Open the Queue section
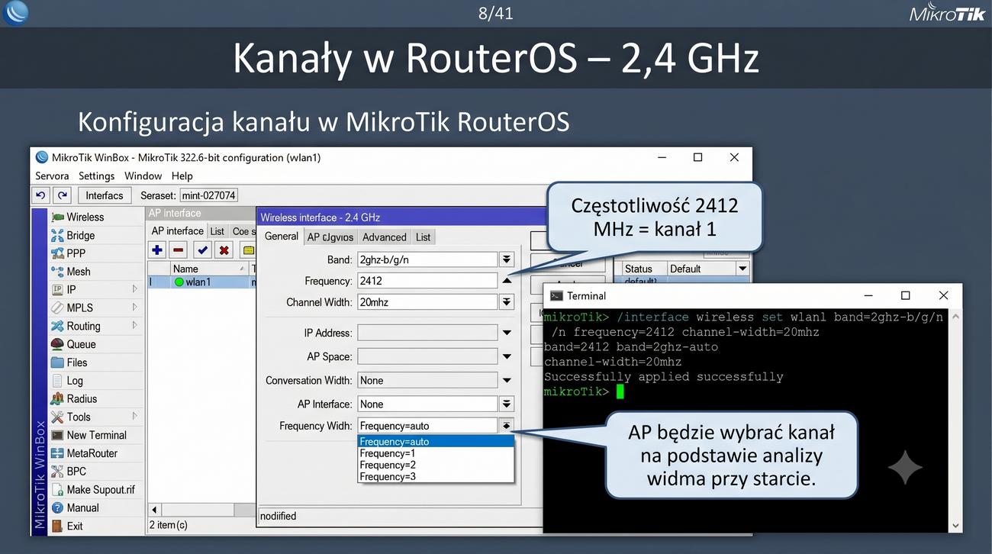 [x=73, y=344]
